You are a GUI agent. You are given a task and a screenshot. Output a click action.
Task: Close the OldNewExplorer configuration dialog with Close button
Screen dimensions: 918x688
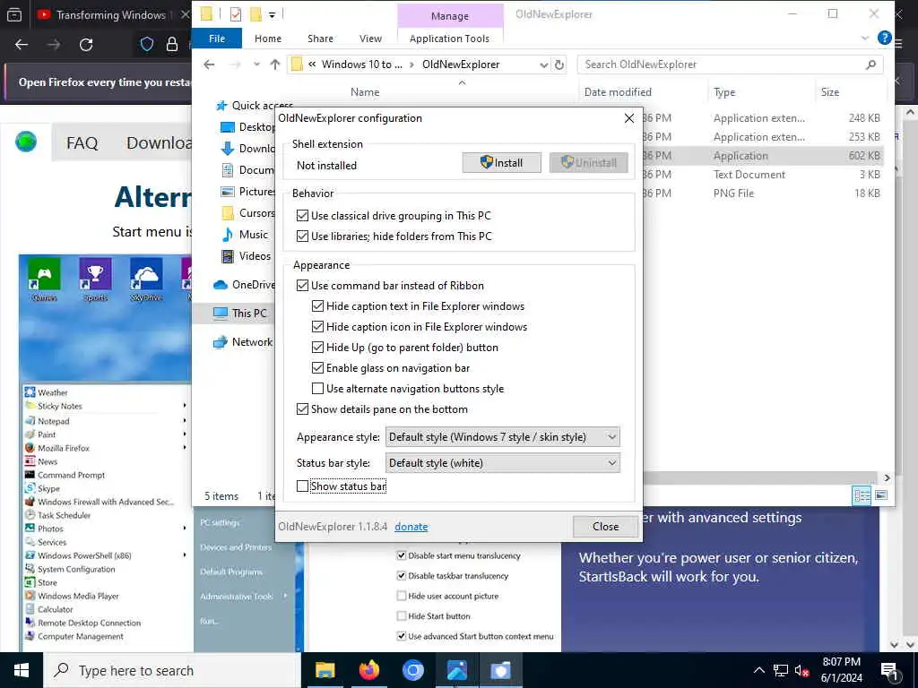click(605, 527)
